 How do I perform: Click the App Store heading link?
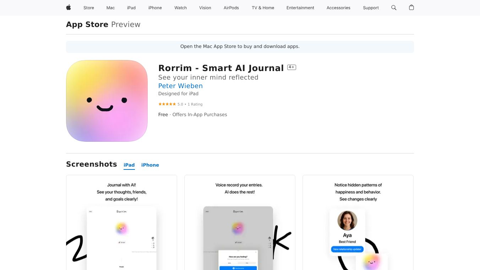(x=87, y=25)
